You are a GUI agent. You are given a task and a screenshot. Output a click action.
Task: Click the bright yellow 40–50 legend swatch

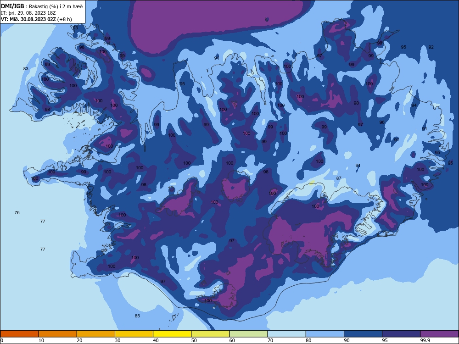click(172, 334)
